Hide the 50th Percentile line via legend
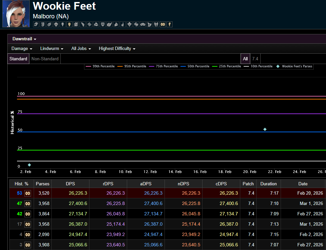The width and height of the screenshot is (326, 250). pos(195,66)
